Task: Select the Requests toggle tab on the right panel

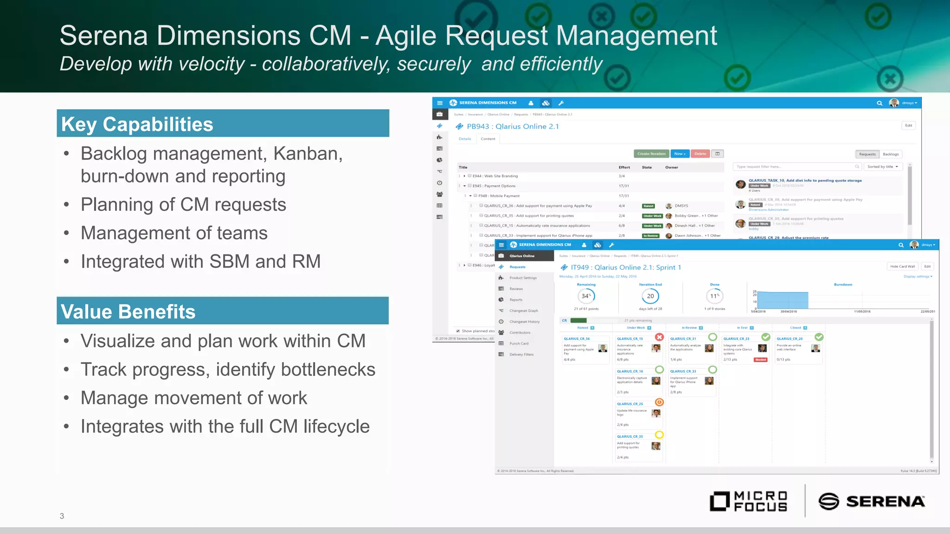Action: point(867,154)
